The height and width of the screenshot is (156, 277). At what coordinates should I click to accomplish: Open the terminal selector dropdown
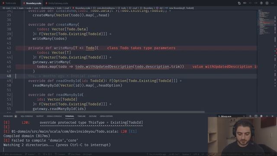(x=232, y=116)
